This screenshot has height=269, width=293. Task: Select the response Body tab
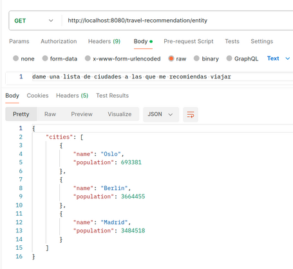click(12, 96)
